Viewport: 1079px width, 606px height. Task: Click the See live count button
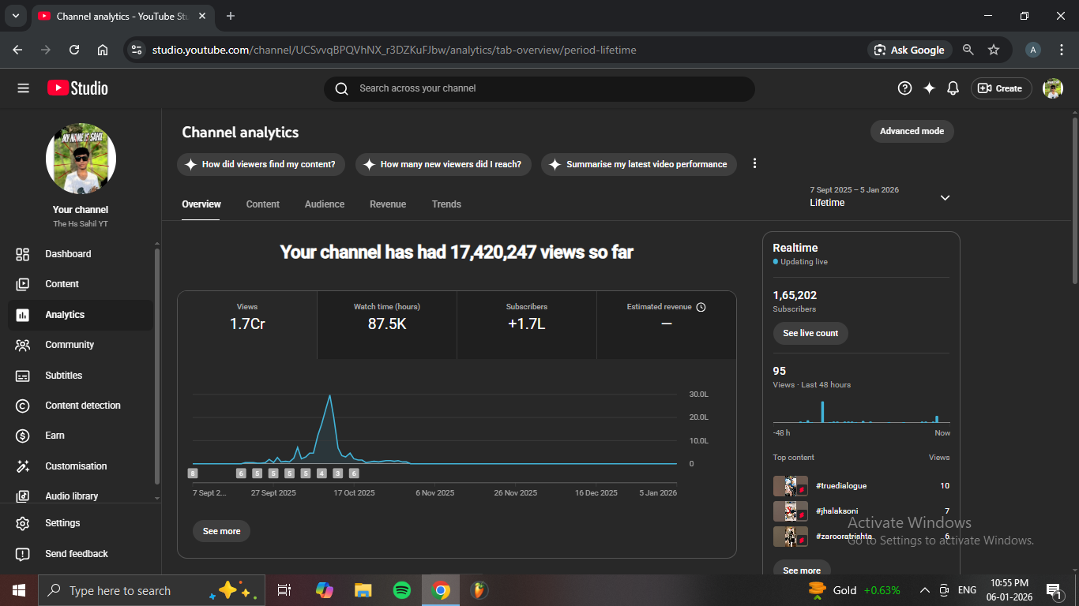(x=810, y=333)
